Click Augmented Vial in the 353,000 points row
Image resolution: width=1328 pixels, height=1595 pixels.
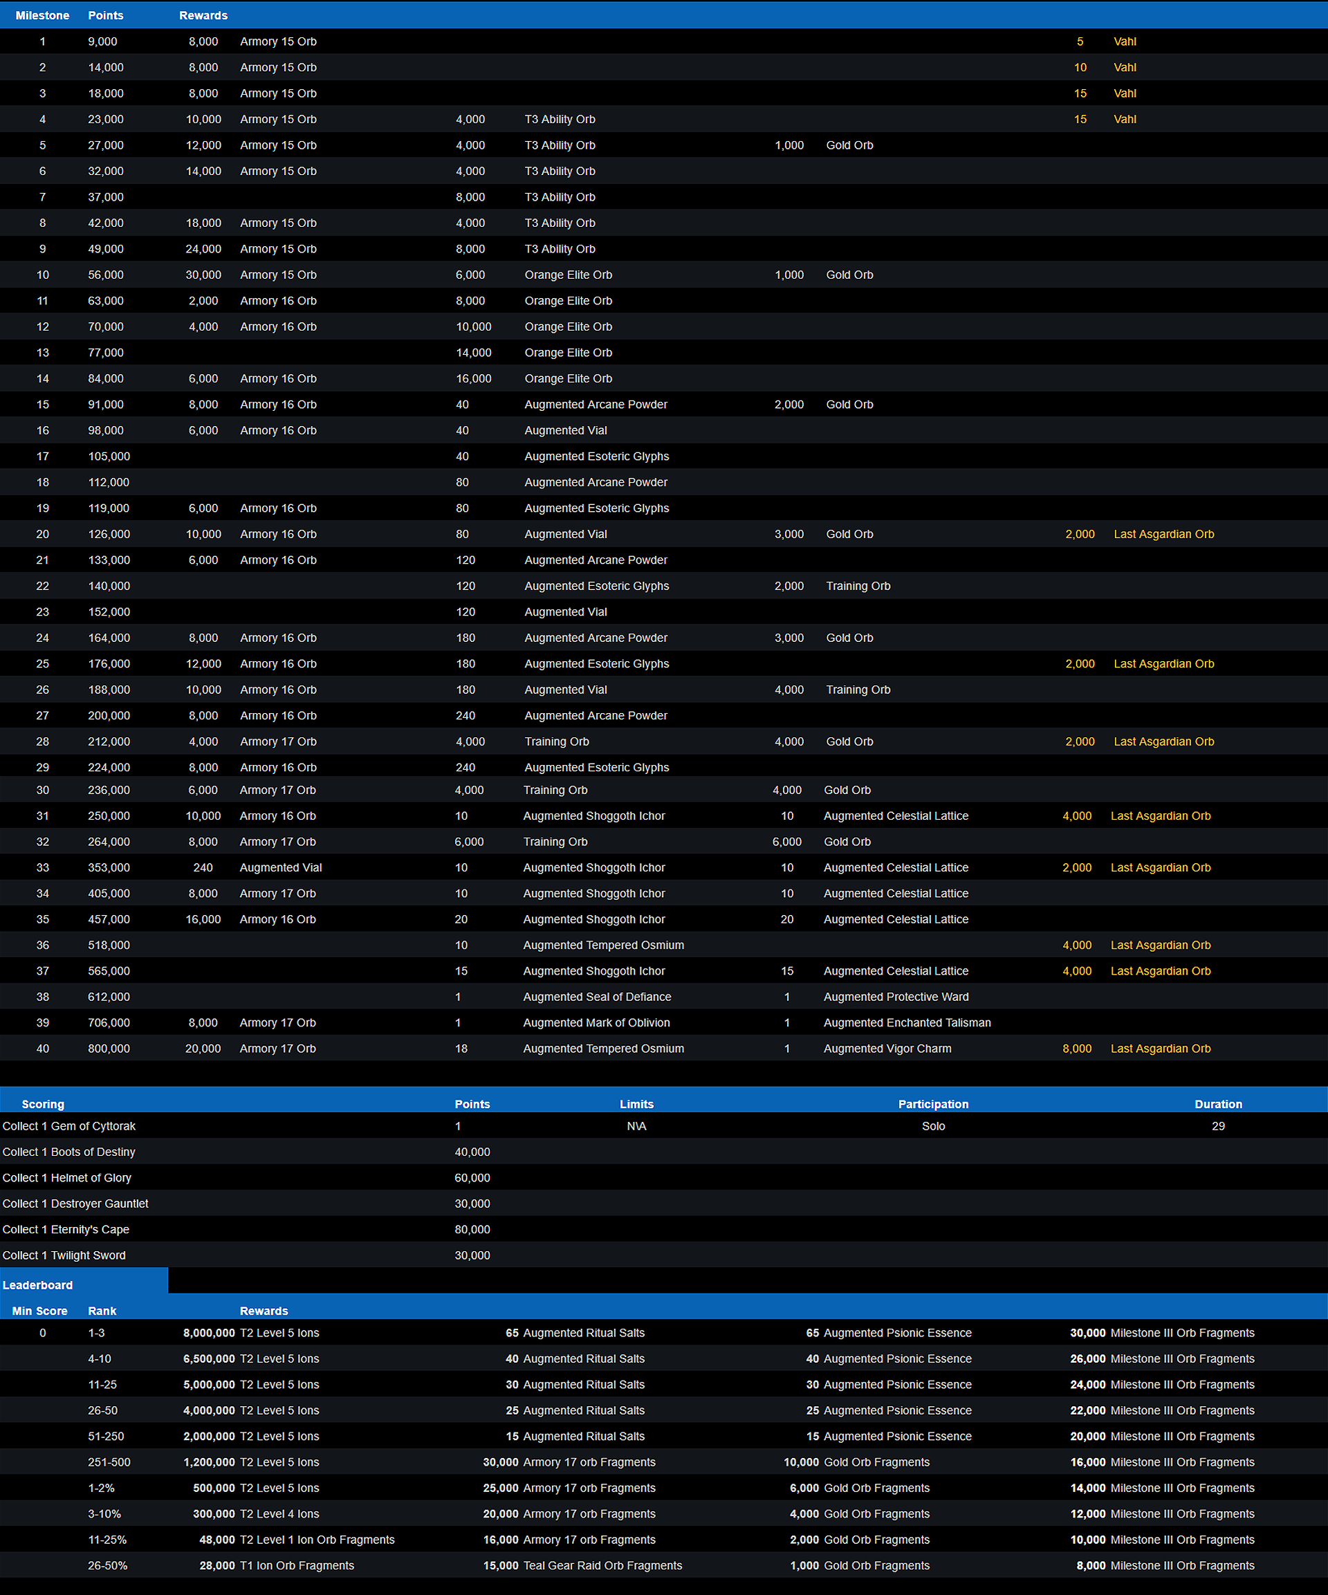pos(280,867)
